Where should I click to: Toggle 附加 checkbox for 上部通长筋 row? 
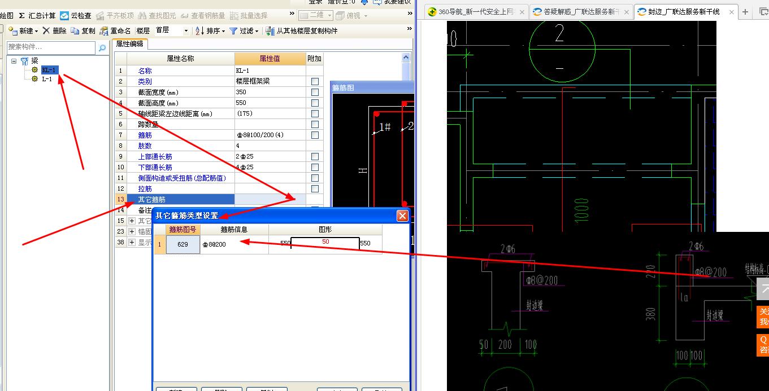315,156
